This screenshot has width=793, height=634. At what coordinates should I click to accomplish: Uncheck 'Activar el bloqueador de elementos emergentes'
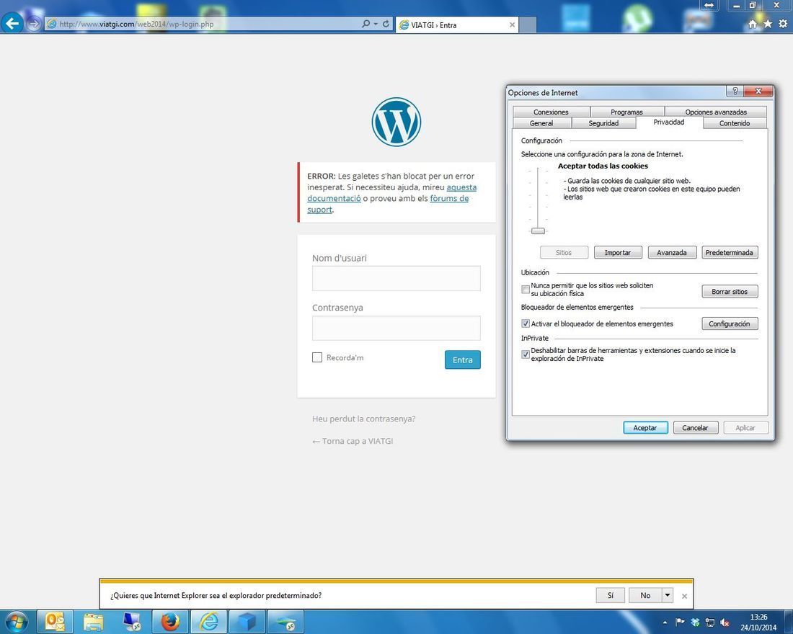(526, 323)
